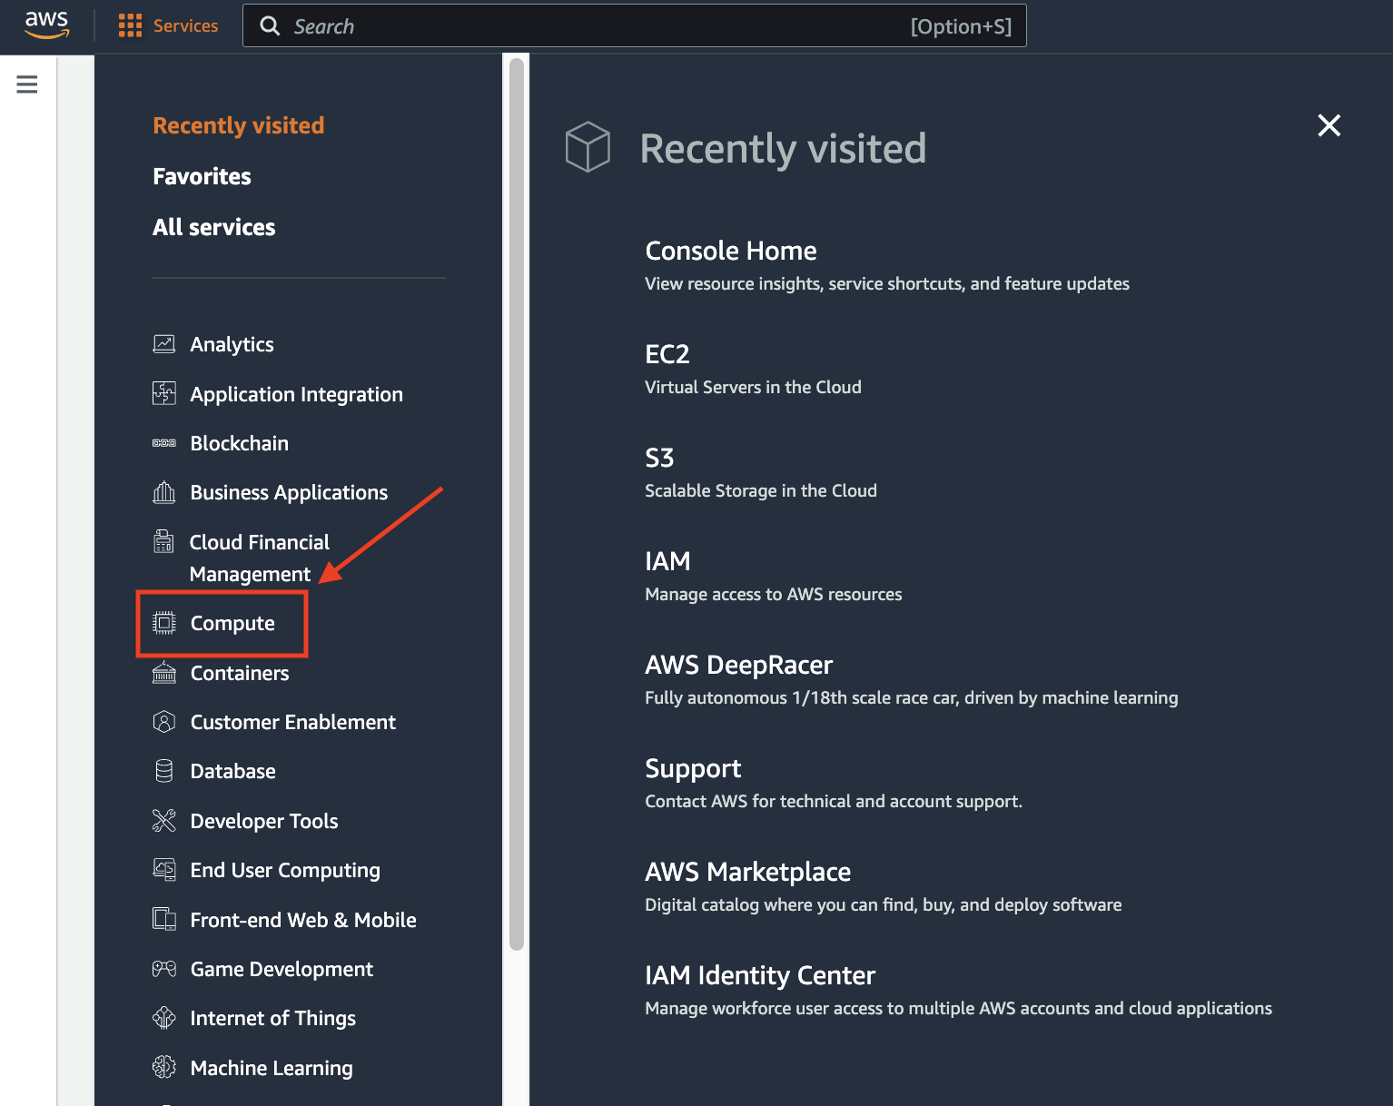Click the Game Development controller icon
Viewport: 1393px width, 1106px height.
[x=164, y=969]
